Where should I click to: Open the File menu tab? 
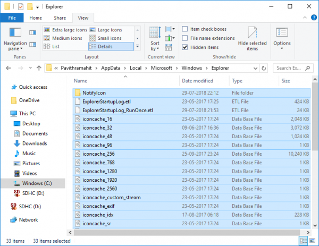[x=12, y=18]
